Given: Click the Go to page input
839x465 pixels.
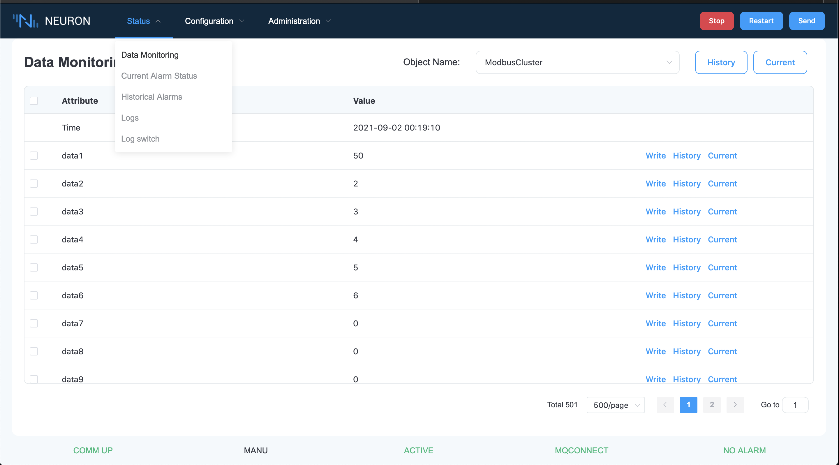Looking at the screenshot, I should (x=795, y=405).
